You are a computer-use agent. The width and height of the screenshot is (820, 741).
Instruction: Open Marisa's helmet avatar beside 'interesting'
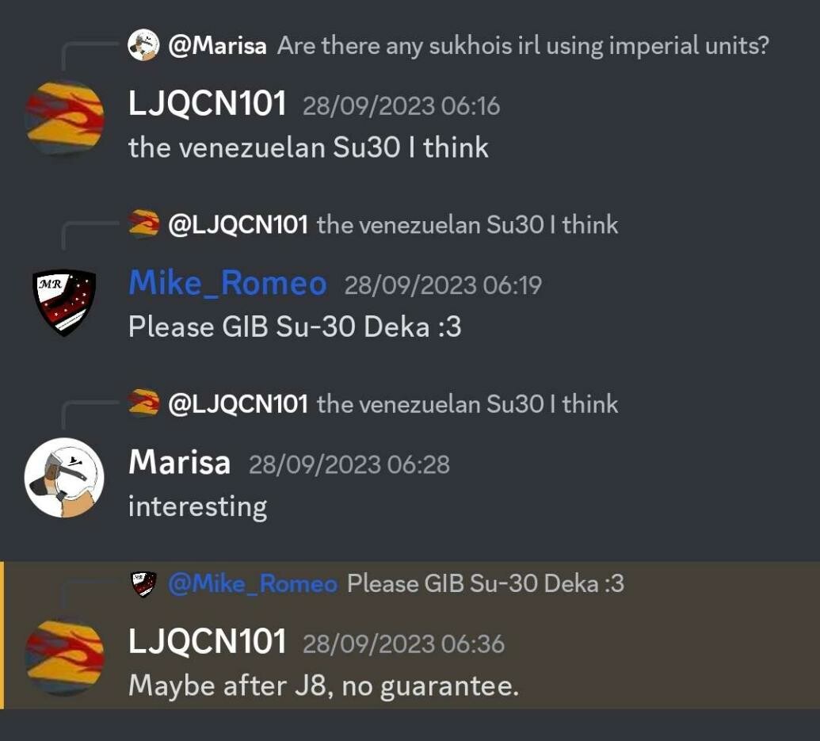(64, 477)
